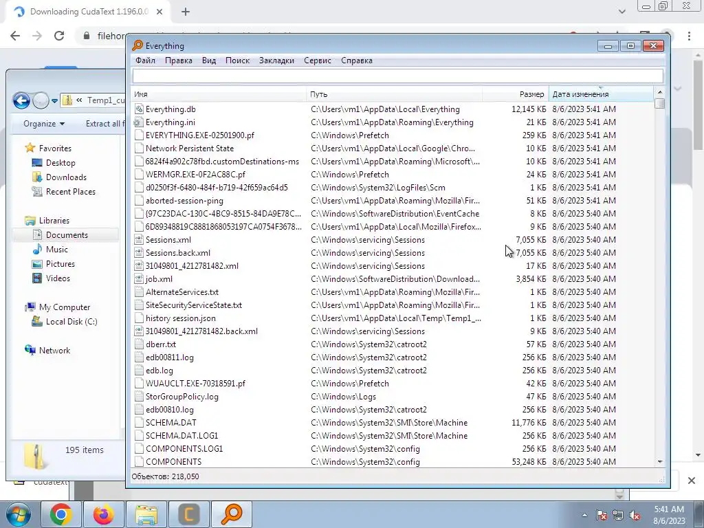Open the Справка menu
Image resolution: width=704 pixels, height=528 pixels.
pyautogui.click(x=357, y=60)
